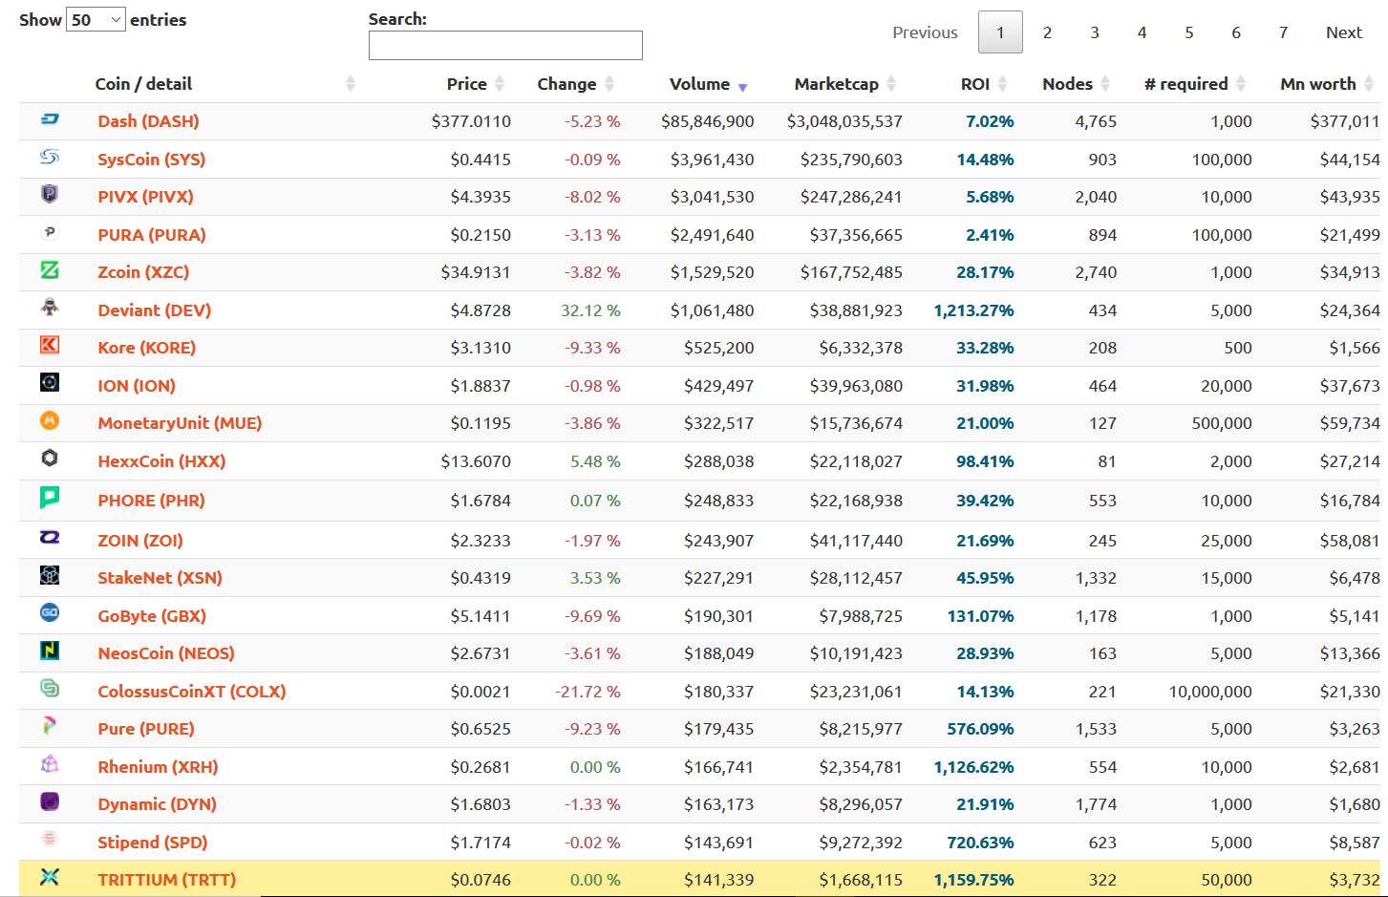
Task: Open the Dash (DASH) coin link
Action: pyautogui.click(x=148, y=121)
